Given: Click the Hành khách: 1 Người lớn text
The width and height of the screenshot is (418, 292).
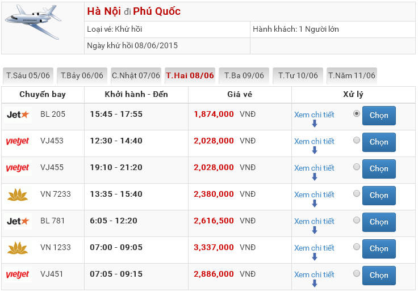Looking at the screenshot, I should 296,29.
